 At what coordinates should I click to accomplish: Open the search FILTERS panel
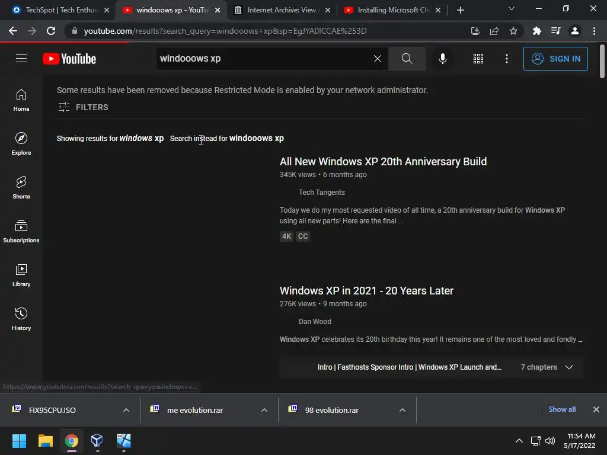pos(83,107)
